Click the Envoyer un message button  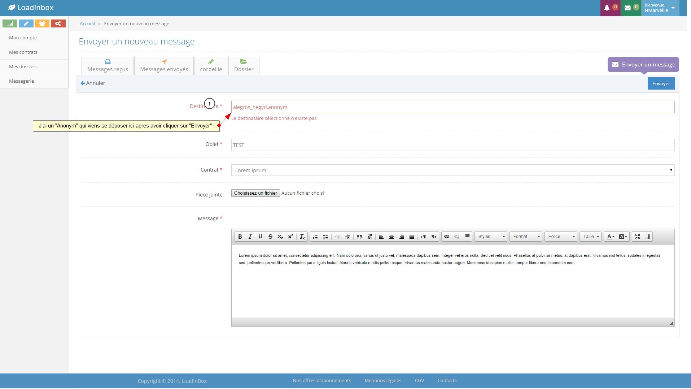tap(643, 65)
